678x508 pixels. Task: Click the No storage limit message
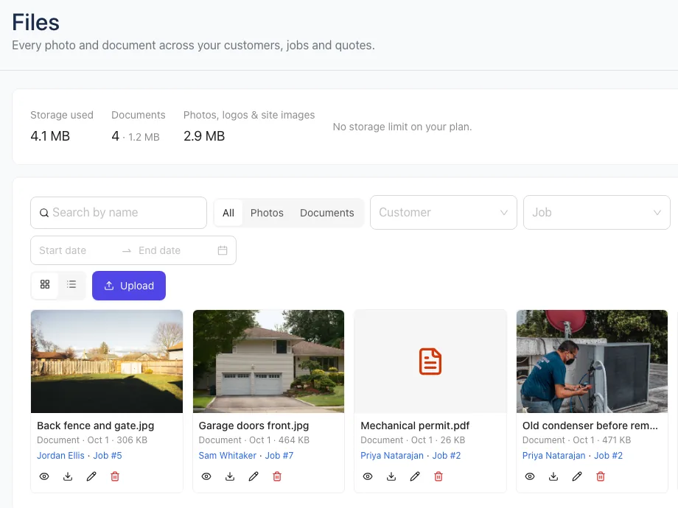click(402, 127)
